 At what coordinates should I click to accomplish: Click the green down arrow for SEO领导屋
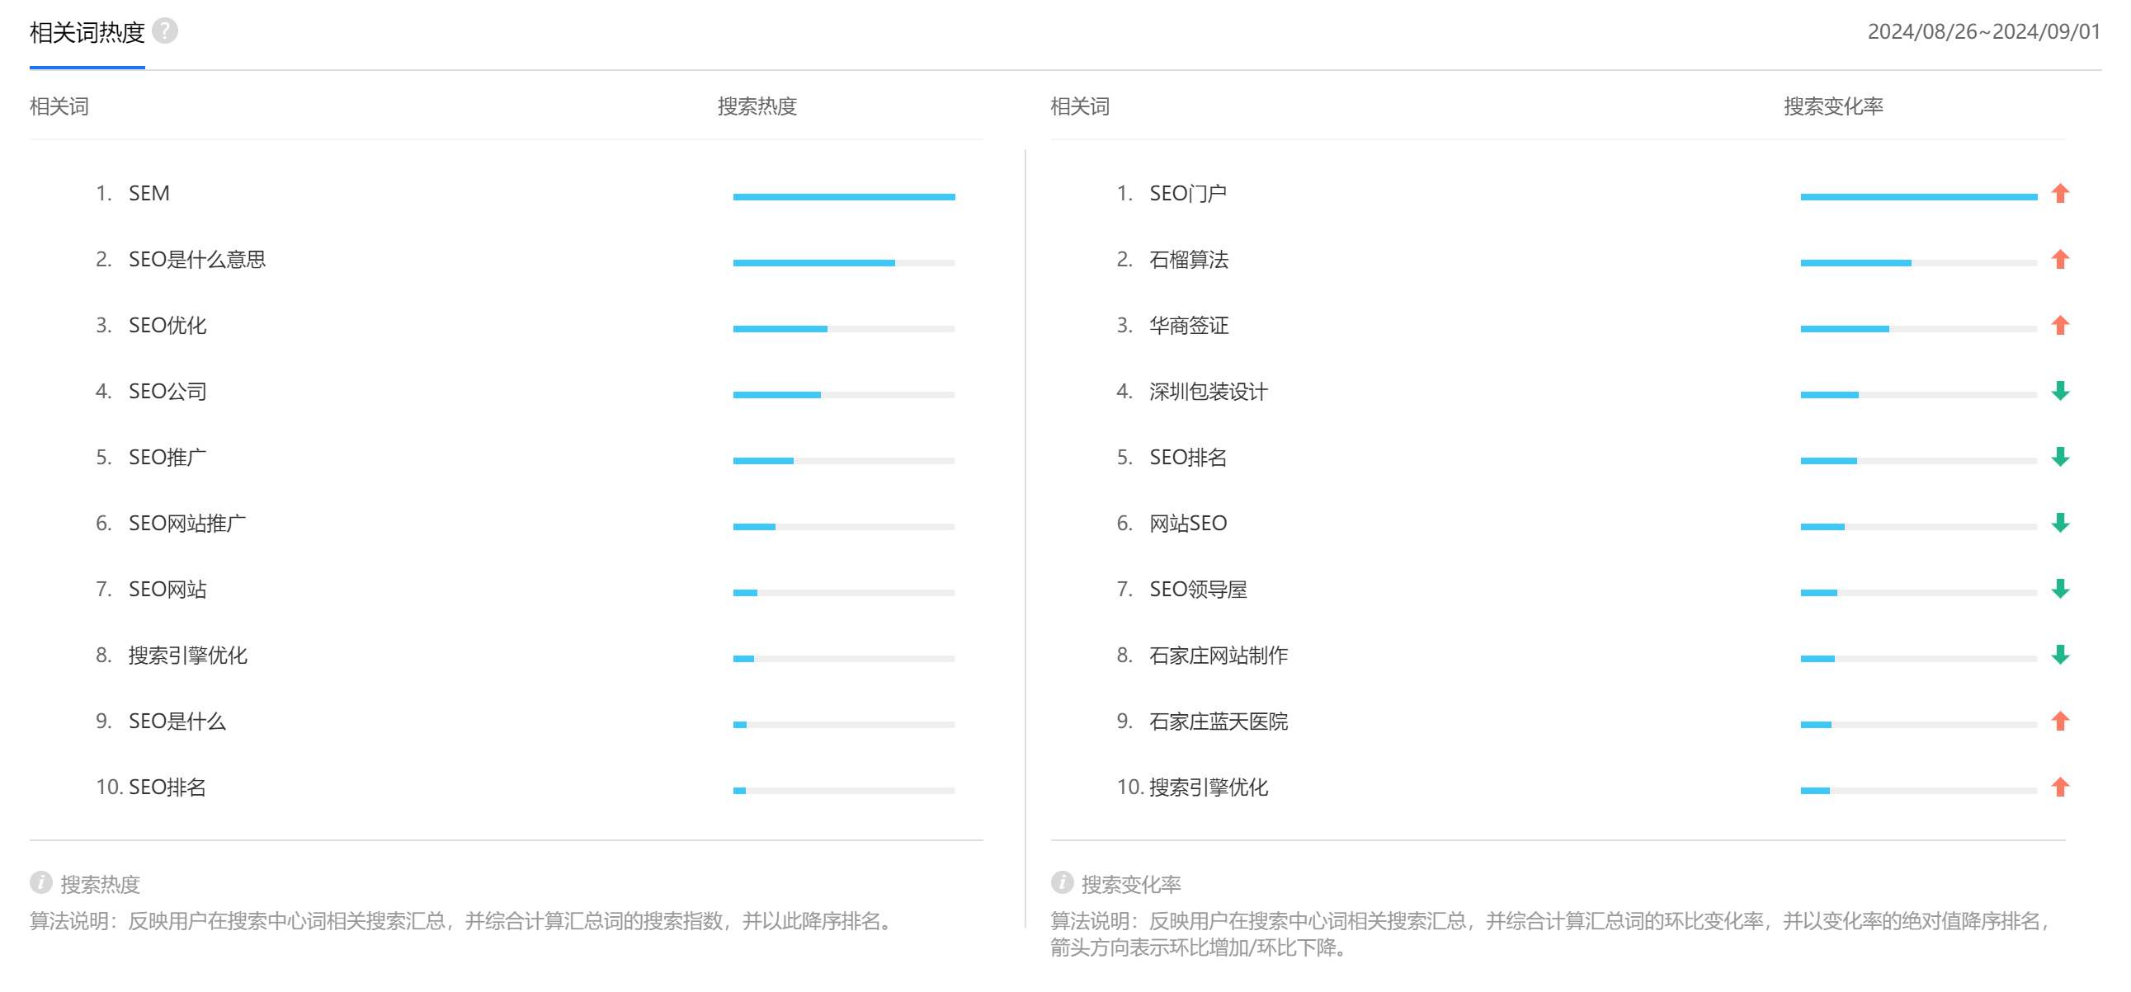2060,590
